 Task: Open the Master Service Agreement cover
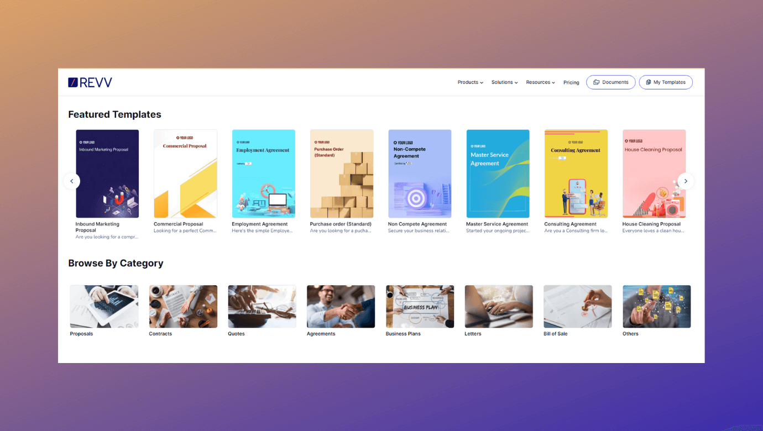tap(498, 174)
